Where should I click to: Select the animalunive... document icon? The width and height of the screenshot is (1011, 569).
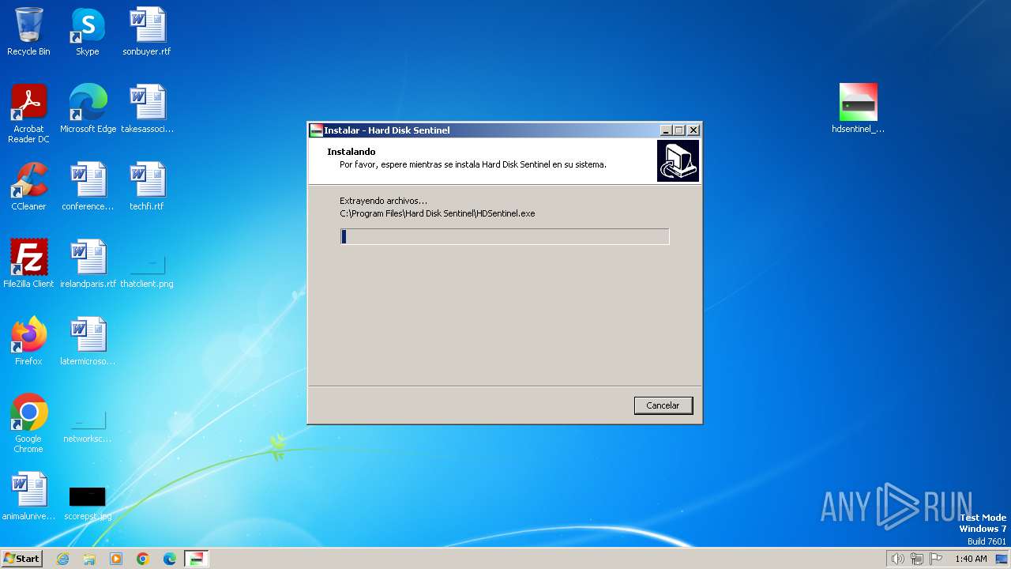pos(28,496)
